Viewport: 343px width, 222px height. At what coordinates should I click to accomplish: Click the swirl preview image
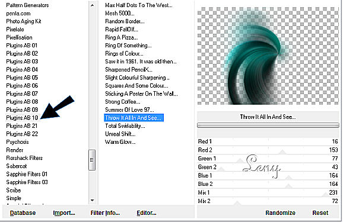268,56
